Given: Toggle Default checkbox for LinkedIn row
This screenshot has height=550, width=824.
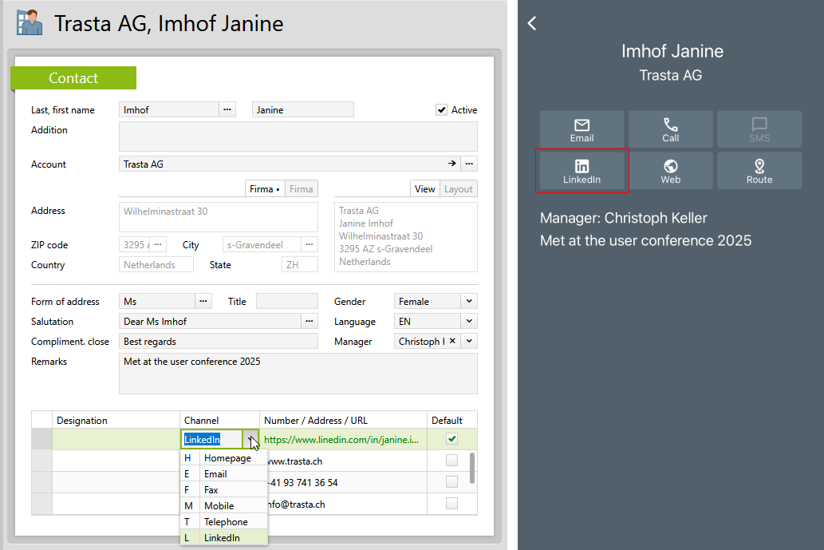Looking at the screenshot, I should 451,439.
